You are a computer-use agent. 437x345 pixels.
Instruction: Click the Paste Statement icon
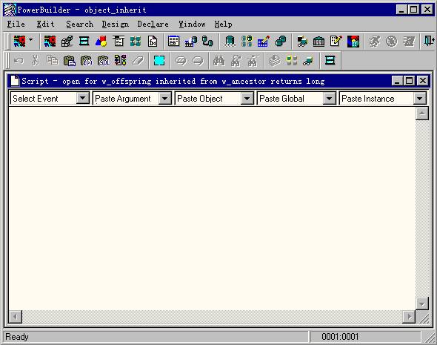coord(121,61)
